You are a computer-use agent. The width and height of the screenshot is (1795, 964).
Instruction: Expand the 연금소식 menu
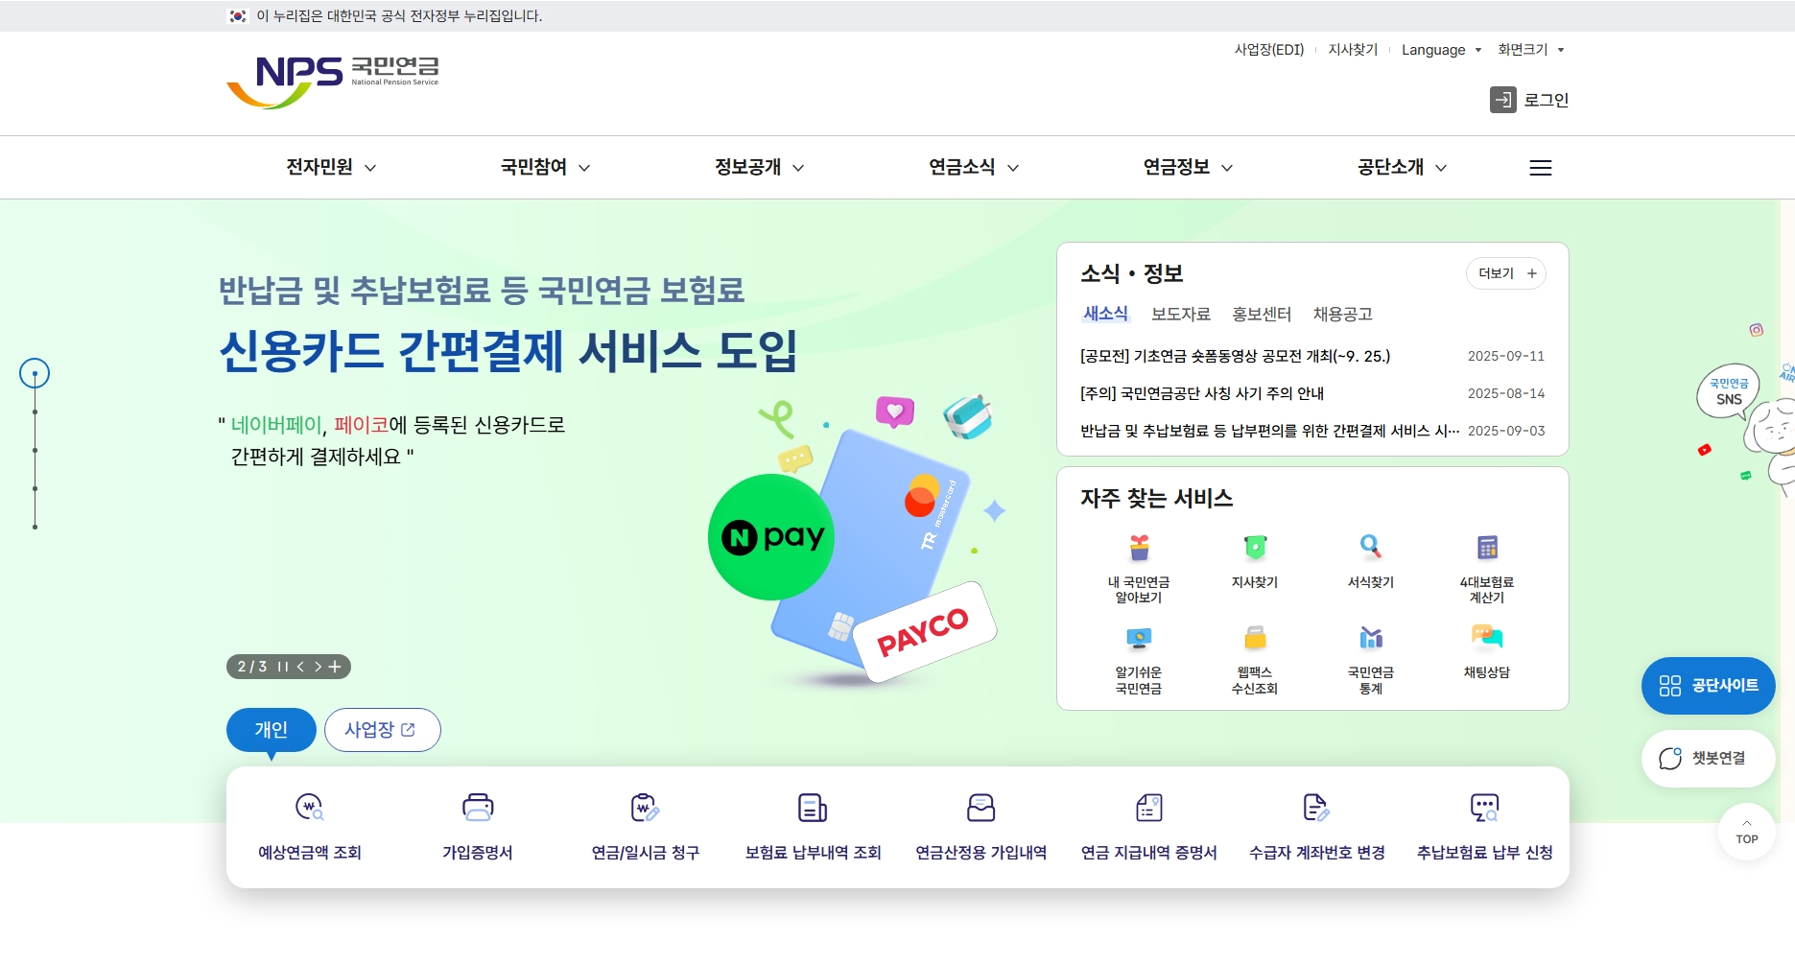974,168
